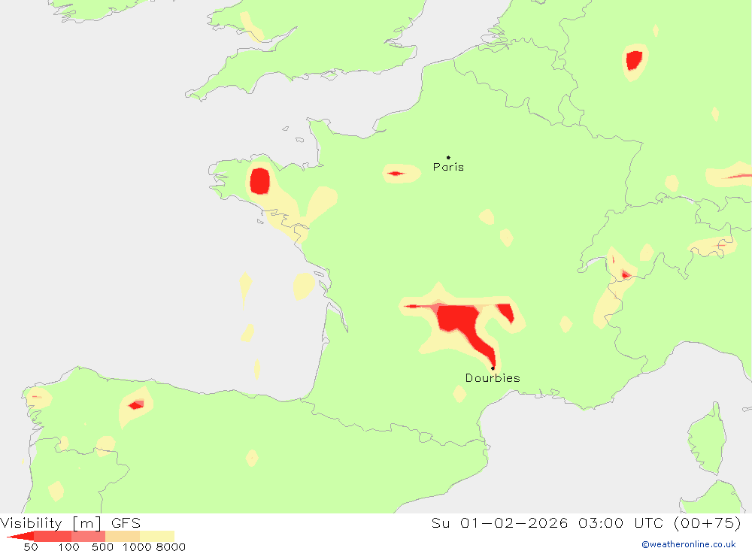This screenshot has height=551, width=752.
Task: Select the 100-500 pink legend swatch
Action: point(88,536)
